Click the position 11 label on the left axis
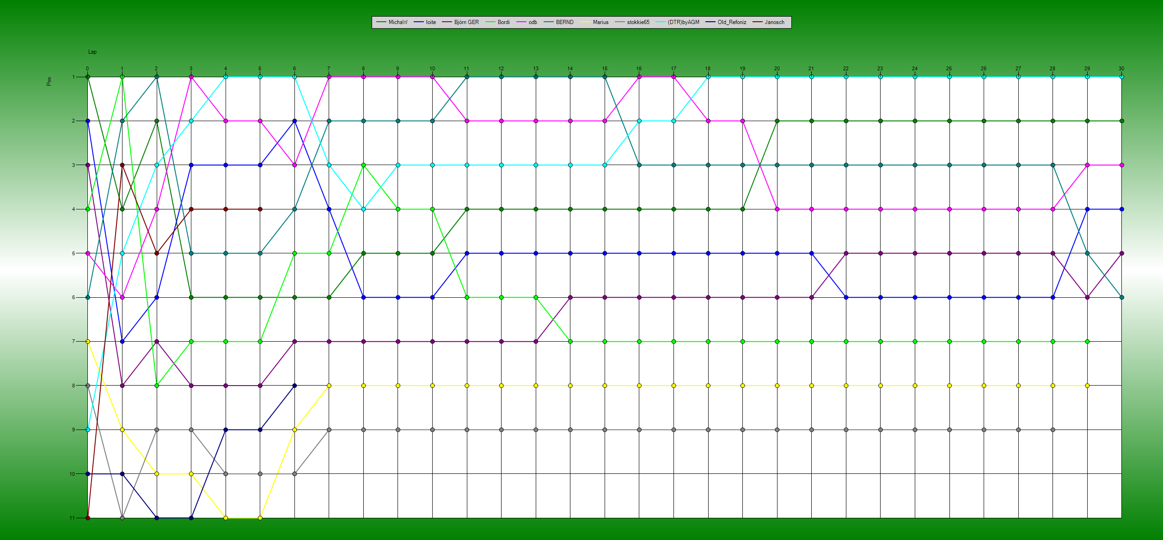 coord(72,518)
